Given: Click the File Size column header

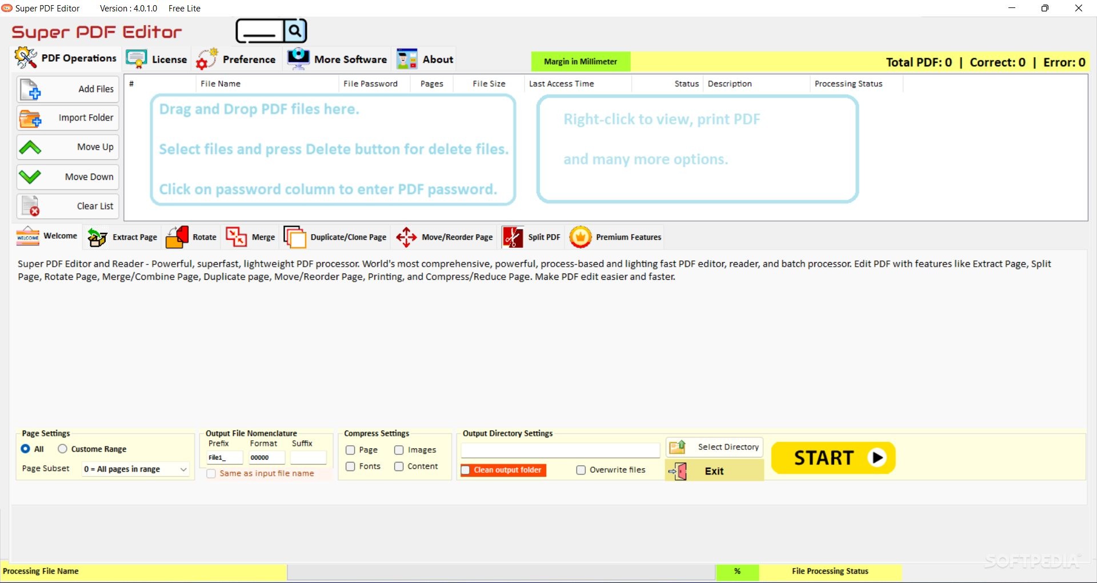Looking at the screenshot, I should point(489,83).
